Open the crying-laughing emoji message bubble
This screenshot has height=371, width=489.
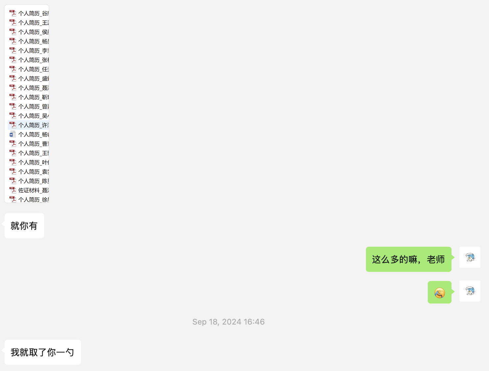pyautogui.click(x=440, y=292)
